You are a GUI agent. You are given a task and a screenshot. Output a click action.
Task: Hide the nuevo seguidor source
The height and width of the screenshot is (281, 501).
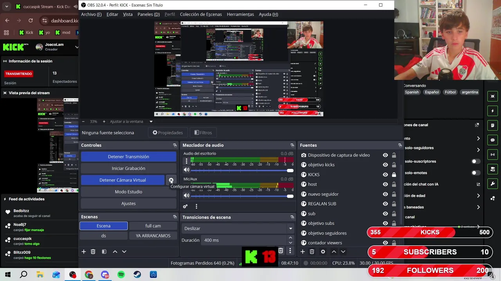click(x=385, y=194)
